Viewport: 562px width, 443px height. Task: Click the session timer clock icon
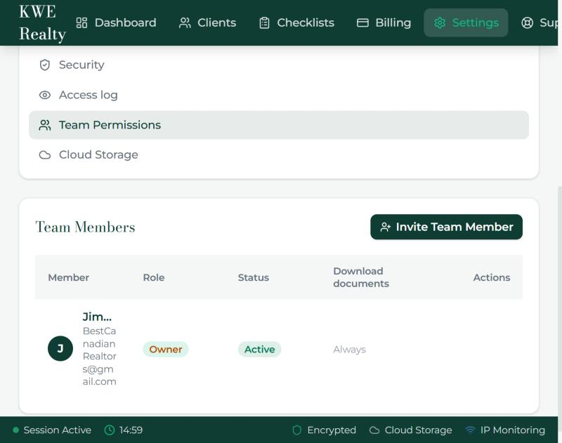click(x=110, y=430)
